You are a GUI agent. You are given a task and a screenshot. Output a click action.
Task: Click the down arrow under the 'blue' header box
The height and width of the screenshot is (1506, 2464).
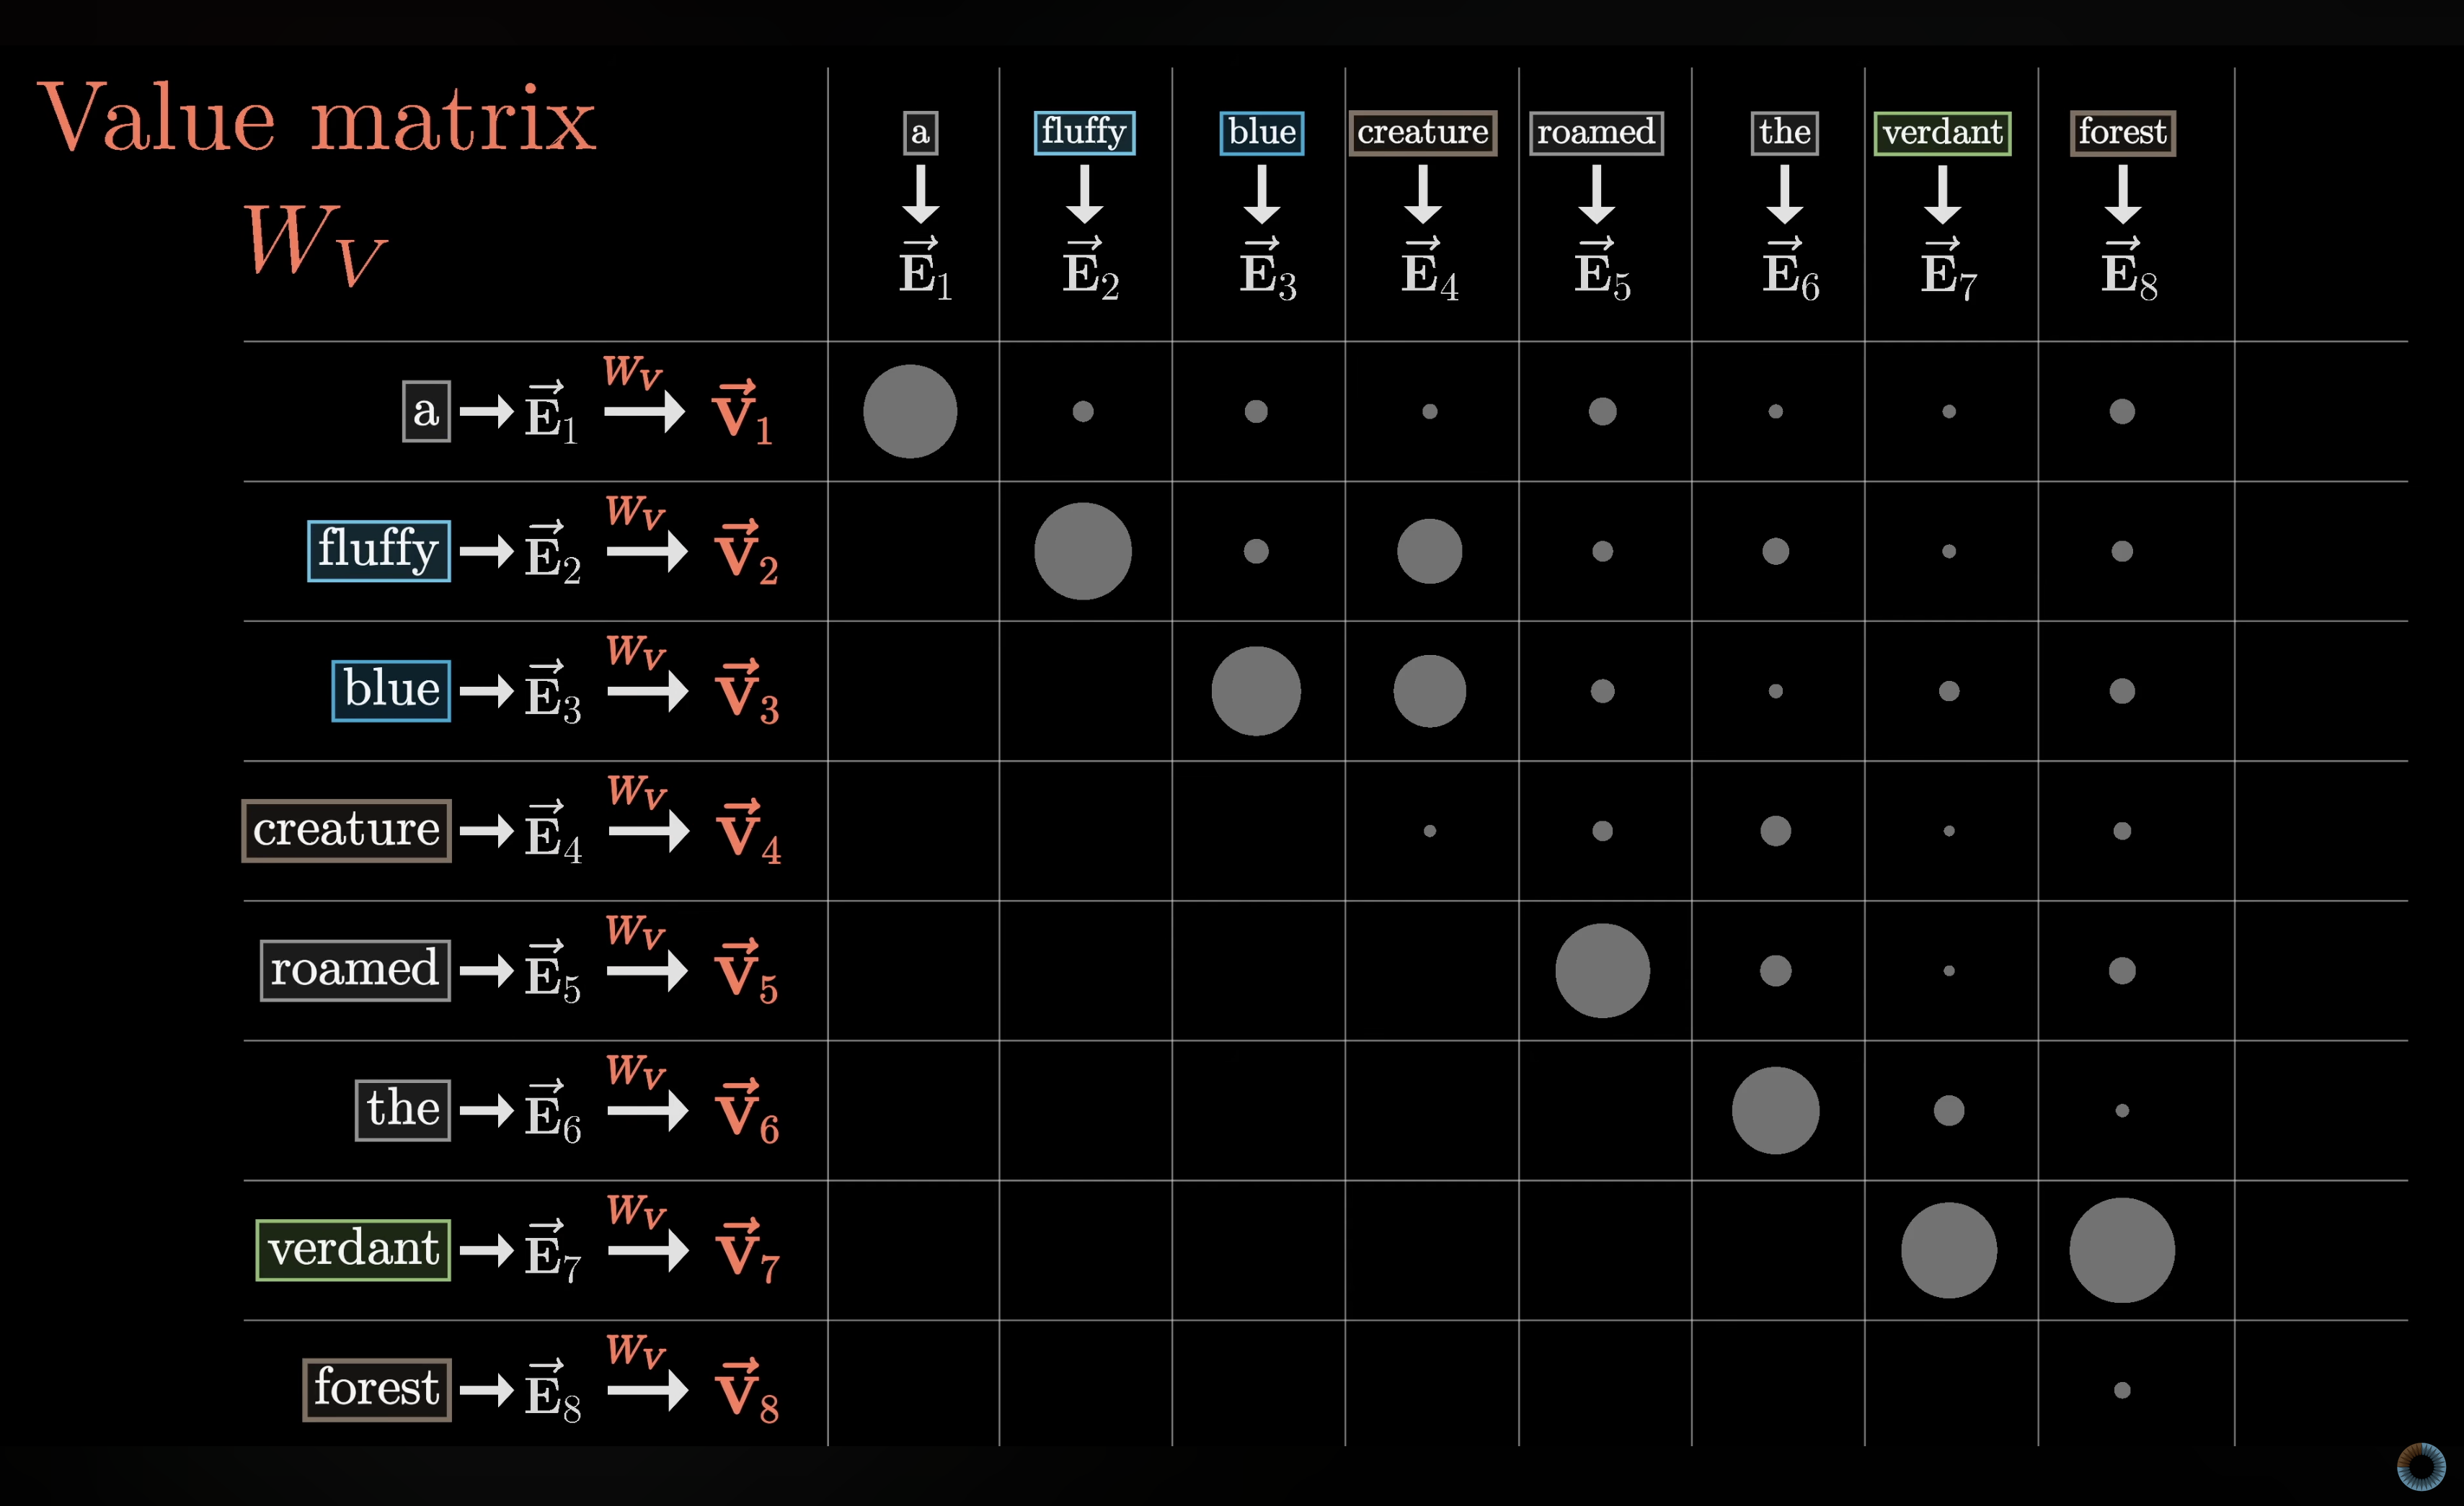(x=1262, y=195)
